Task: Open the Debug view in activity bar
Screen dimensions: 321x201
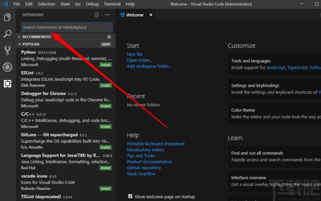Action: click(x=7, y=67)
